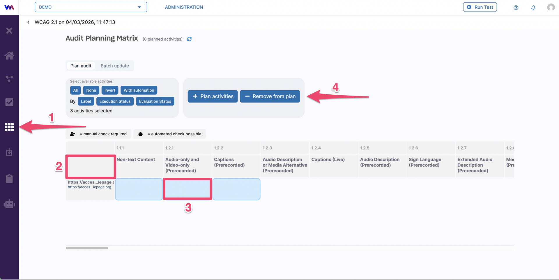
Task: Select activities by Label
Action: 86,101
